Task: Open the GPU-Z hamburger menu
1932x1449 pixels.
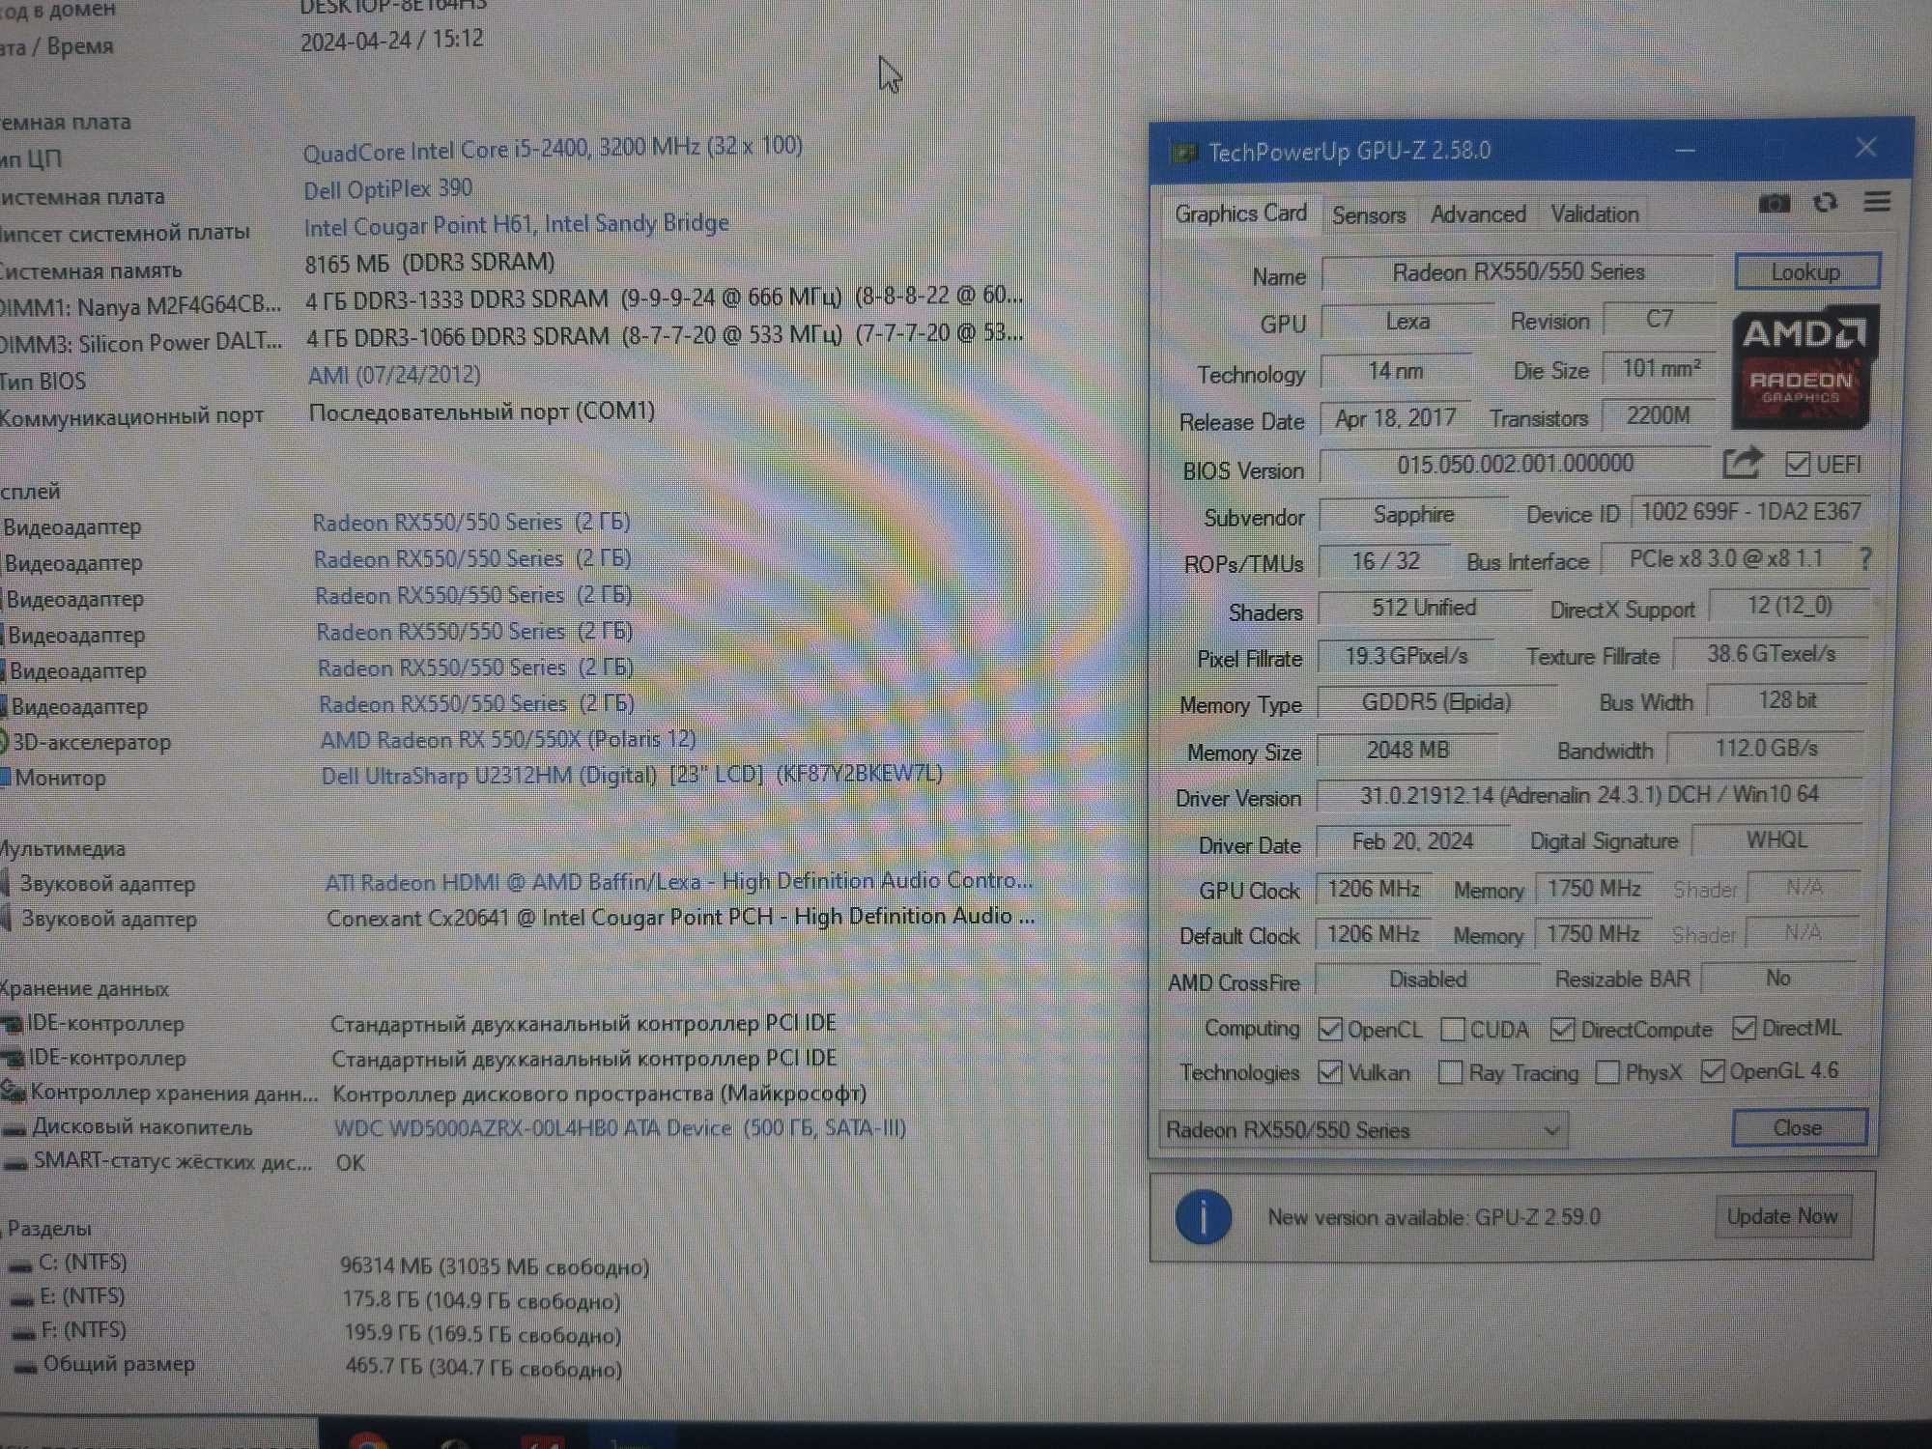Action: click(x=1877, y=202)
